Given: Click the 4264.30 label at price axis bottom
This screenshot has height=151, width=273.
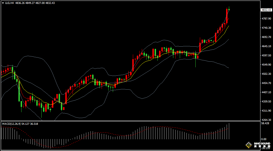Looking at the screenshot, I should coord(266,120).
